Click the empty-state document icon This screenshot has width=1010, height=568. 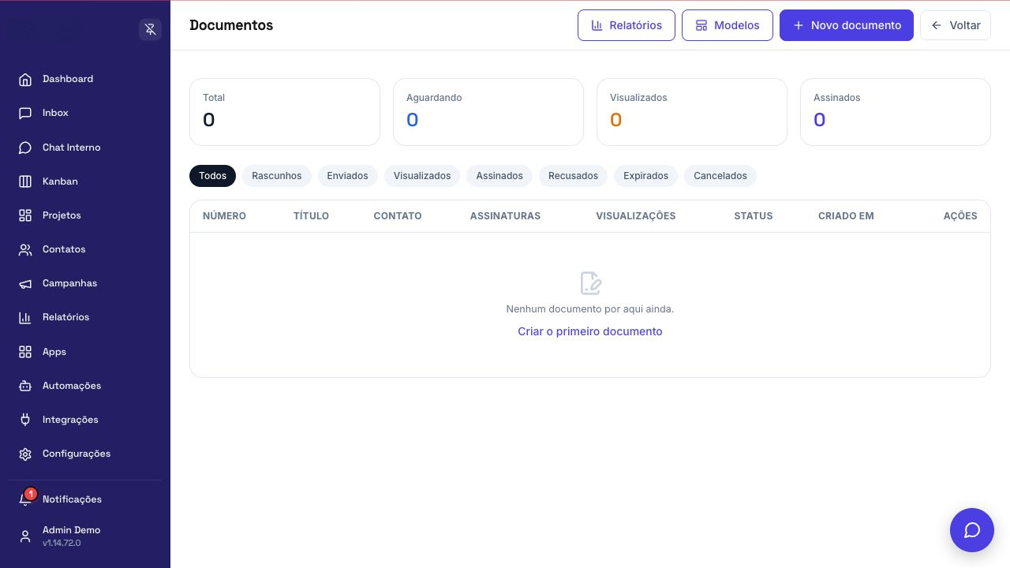[590, 283]
